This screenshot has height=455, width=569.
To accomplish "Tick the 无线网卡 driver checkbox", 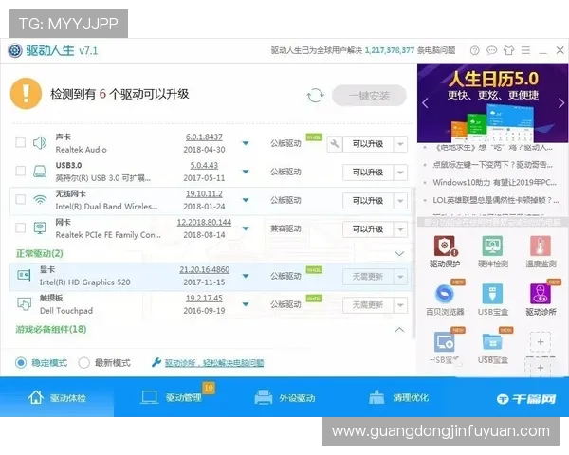I will [x=21, y=199].
